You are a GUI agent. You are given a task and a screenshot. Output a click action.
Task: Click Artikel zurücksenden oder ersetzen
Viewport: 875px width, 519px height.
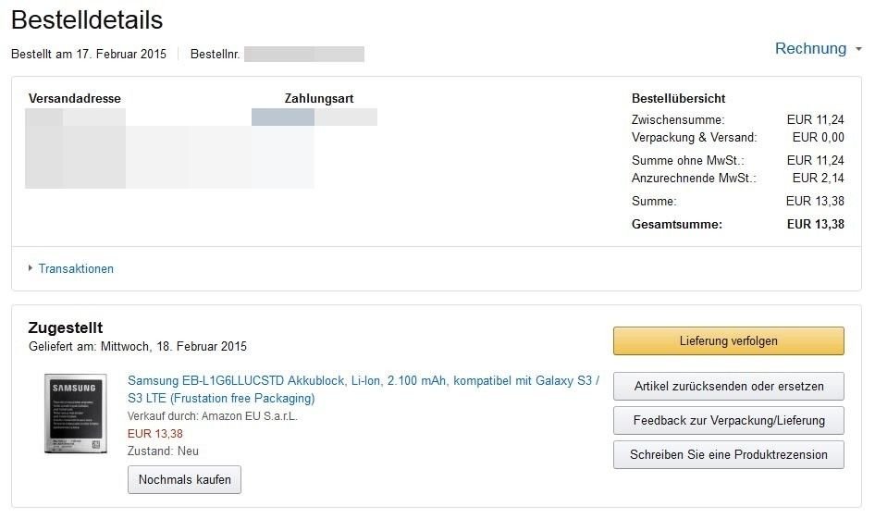click(x=728, y=386)
